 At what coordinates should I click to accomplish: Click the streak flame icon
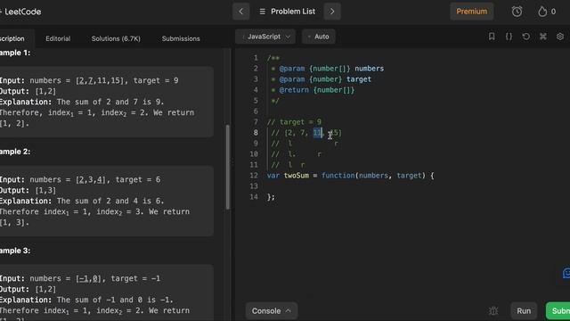542,12
